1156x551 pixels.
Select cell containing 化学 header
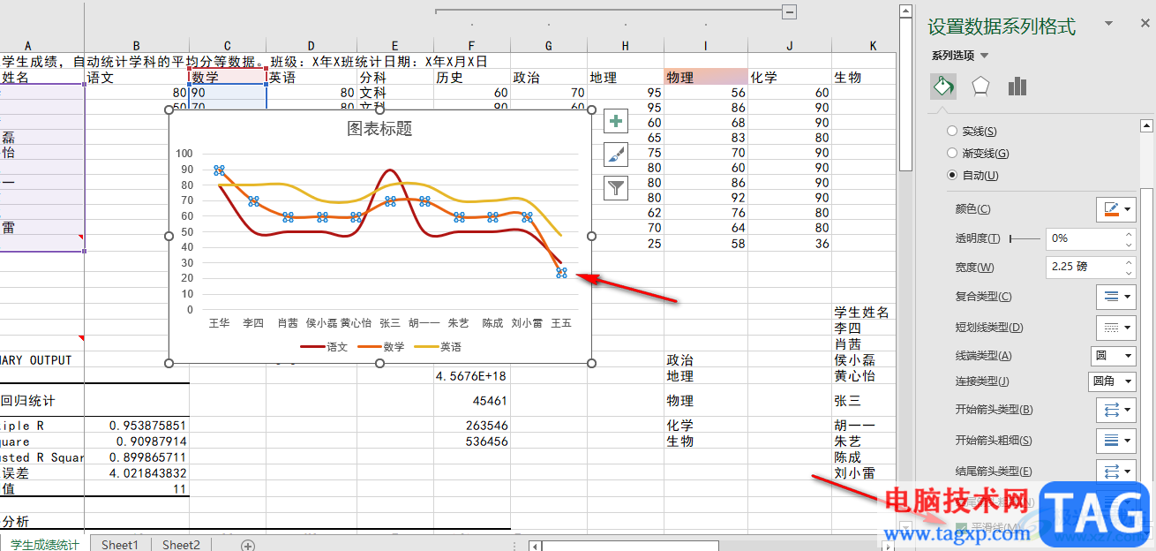(790, 78)
